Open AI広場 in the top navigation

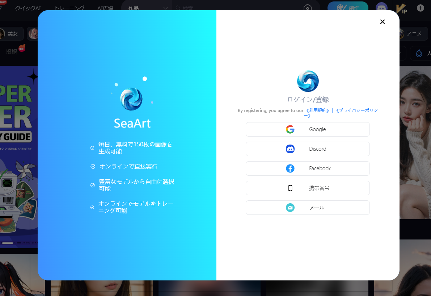pyautogui.click(x=105, y=8)
